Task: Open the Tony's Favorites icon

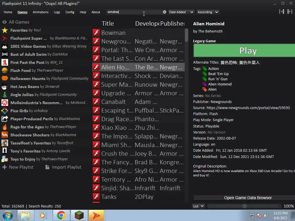Action: click(5, 151)
